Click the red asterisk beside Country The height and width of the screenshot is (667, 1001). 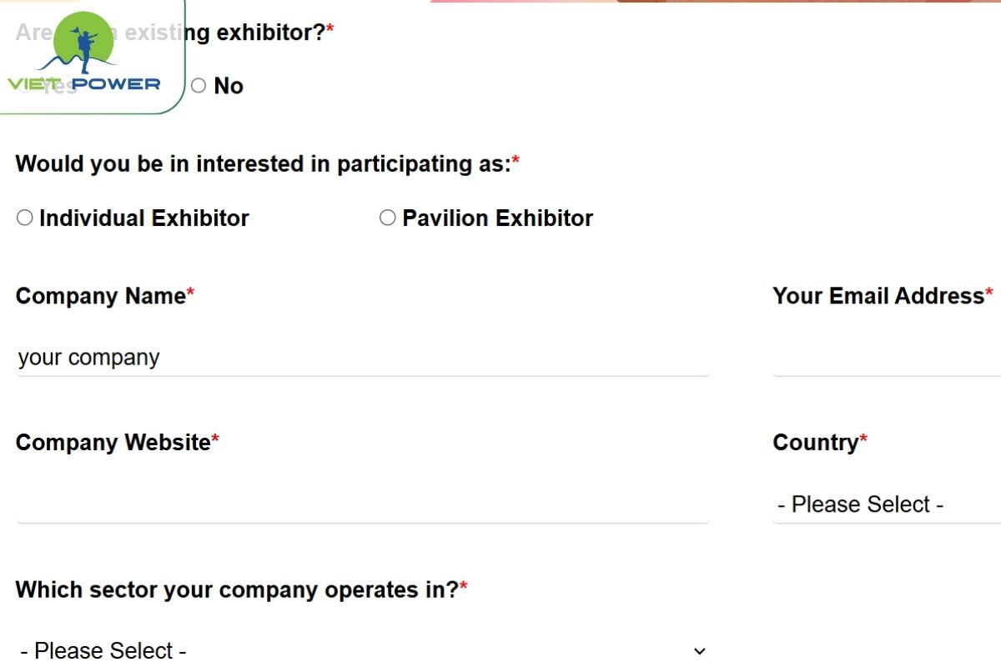coord(863,439)
